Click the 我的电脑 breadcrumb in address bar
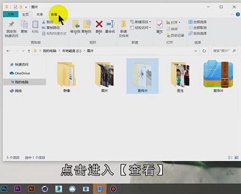This screenshot has width=241, height=194. click(50, 51)
